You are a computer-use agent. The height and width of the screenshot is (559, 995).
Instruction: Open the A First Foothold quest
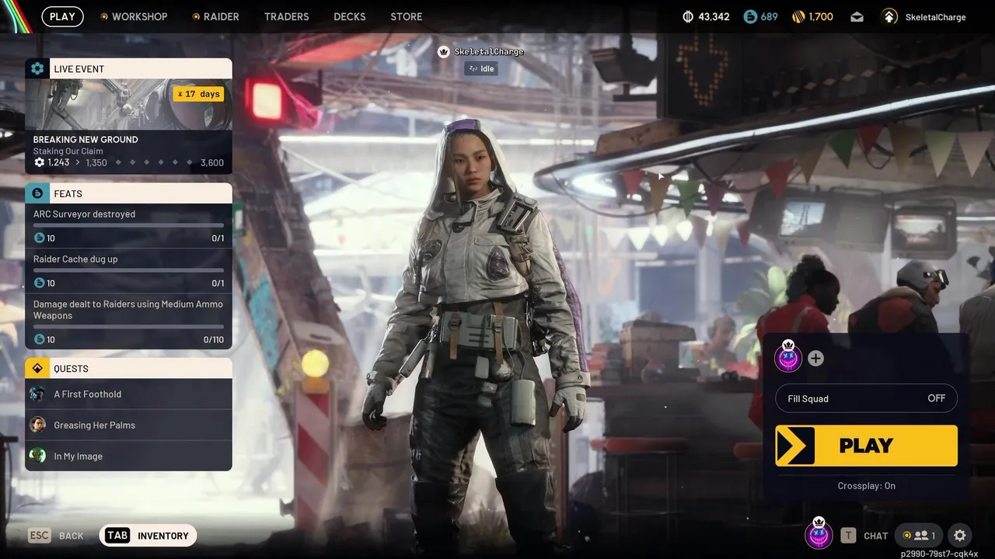[128, 394]
